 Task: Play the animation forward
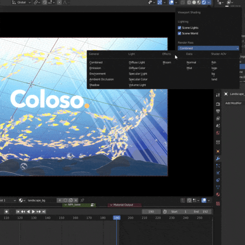[33, 212]
